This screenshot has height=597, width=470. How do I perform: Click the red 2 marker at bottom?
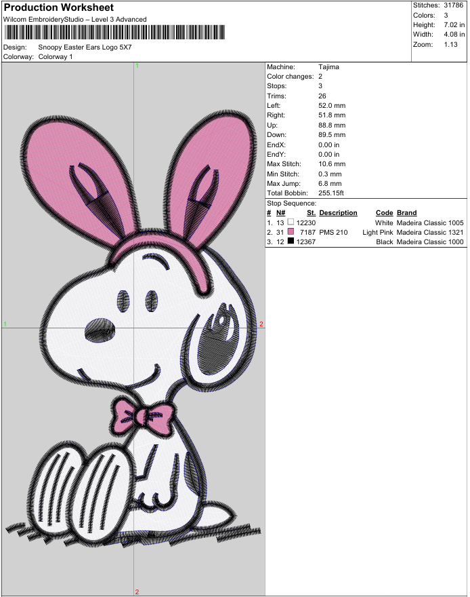(x=137, y=592)
